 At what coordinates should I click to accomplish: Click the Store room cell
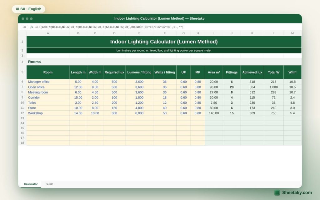(x=48, y=108)
